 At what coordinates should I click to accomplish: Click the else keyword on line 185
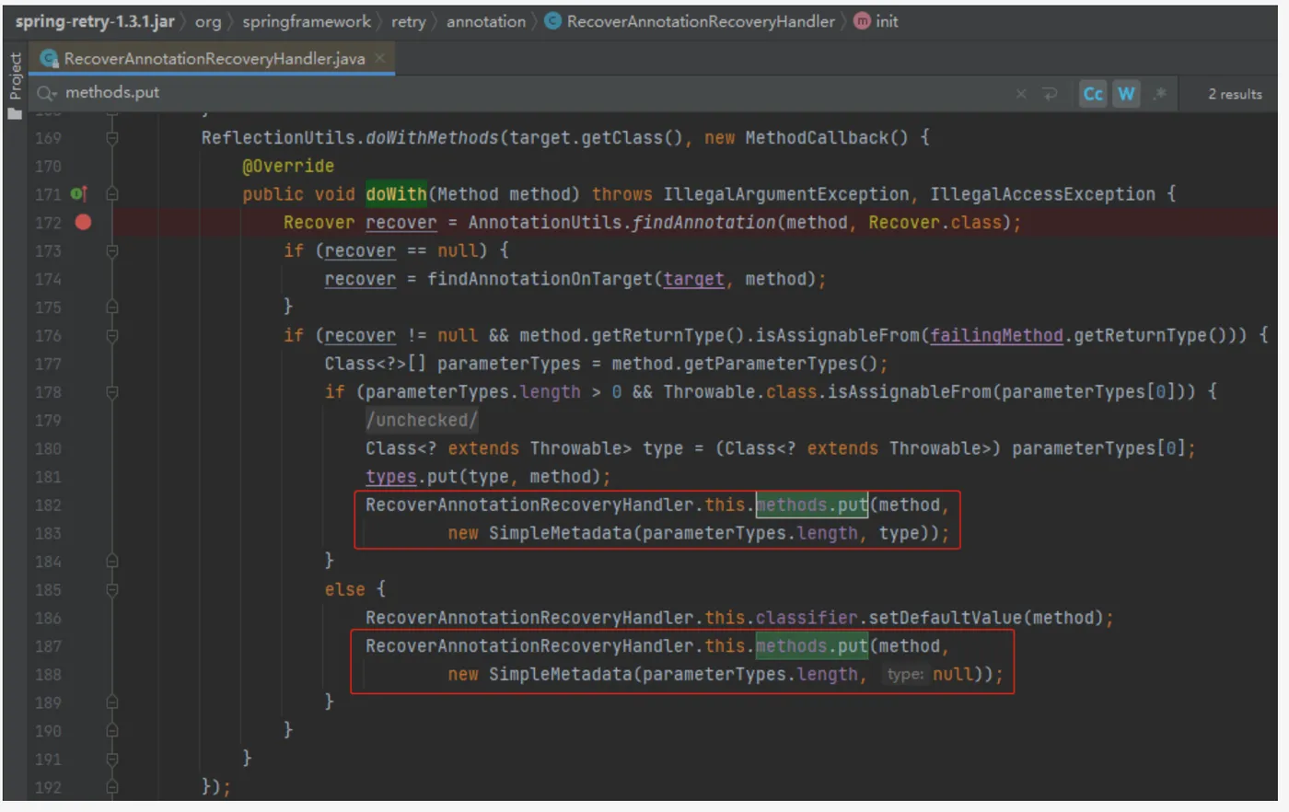point(344,589)
